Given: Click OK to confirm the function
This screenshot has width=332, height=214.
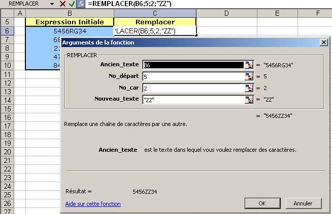Looking at the screenshot, I should click(x=262, y=203).
